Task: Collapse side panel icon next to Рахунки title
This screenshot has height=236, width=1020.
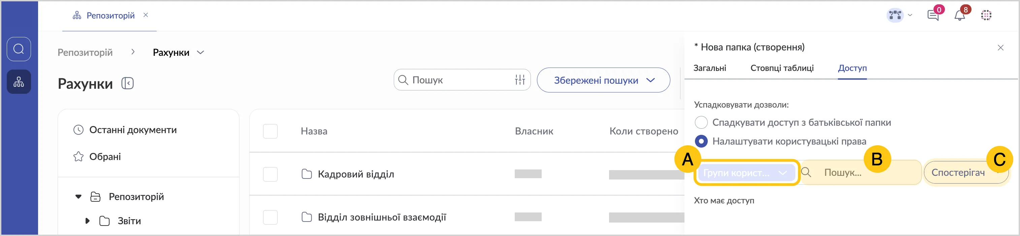Action: (x=127, y=83)
